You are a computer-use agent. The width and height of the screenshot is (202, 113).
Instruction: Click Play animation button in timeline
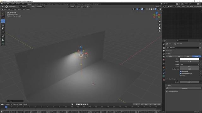[x=83, y=104]
